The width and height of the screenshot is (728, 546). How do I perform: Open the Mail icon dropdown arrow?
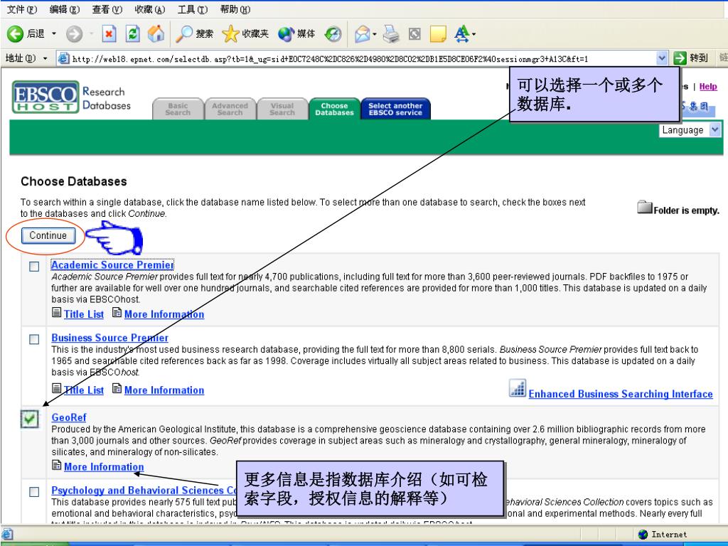click(374, 34)
